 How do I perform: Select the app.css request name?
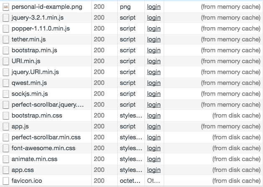(23, 170)
